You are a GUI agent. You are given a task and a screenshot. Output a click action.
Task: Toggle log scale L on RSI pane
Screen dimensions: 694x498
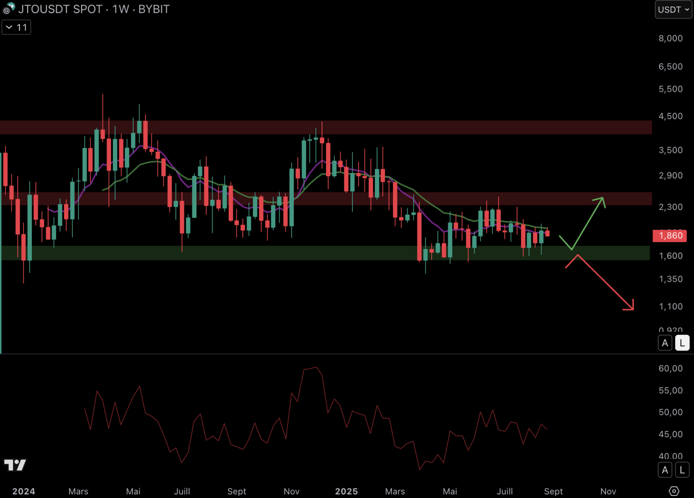[682, 470]
